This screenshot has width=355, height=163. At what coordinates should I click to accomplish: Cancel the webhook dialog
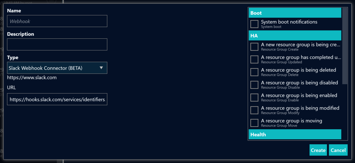[338, 150]
